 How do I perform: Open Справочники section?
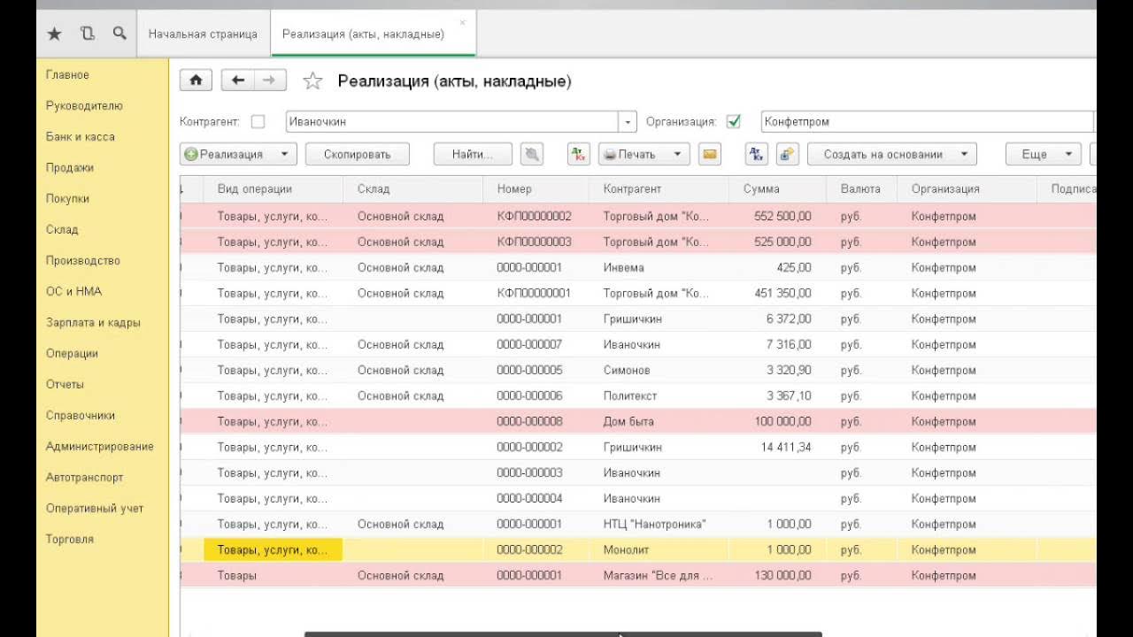click(x=81, y=416)
